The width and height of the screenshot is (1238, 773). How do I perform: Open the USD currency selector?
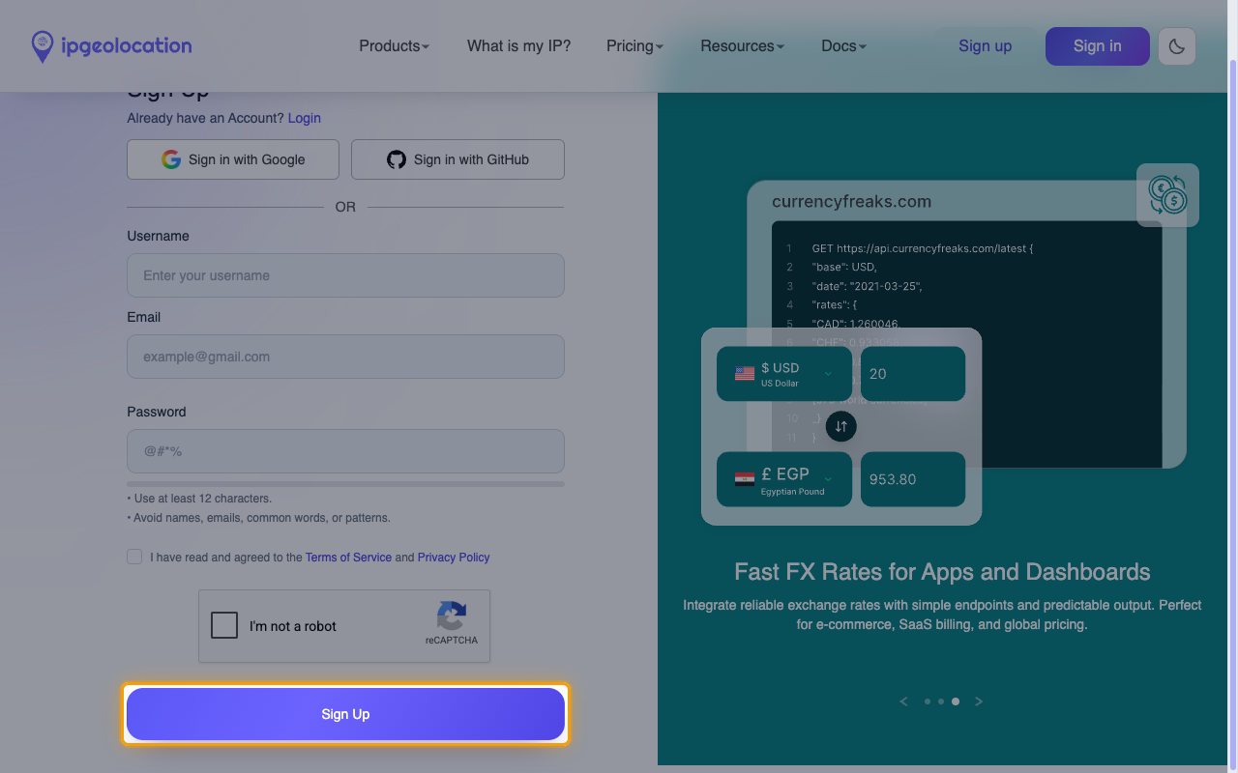click(x=784, y=374)
